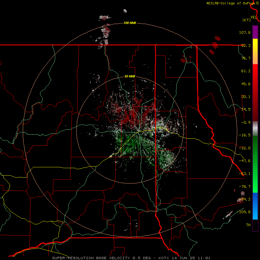Click the 50 NMI range ring label
The height and width of the screenshot is (260, 260).
click(130, 77)
